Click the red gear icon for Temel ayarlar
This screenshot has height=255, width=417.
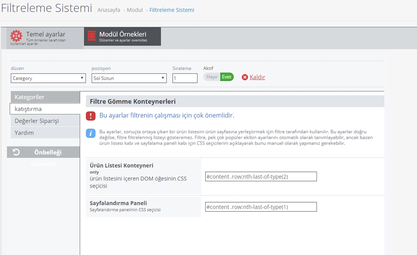16,36
